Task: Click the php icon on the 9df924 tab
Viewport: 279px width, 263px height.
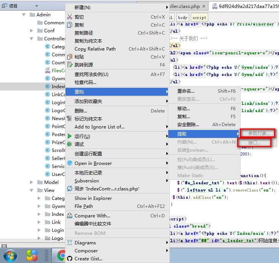Action: coord(215,6)
